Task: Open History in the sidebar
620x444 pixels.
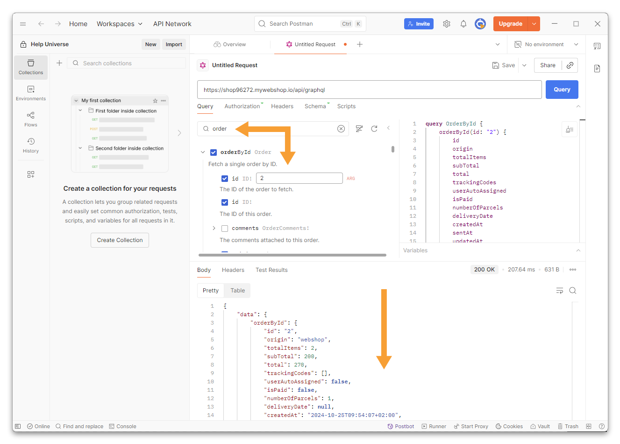Action: (31, 146)
